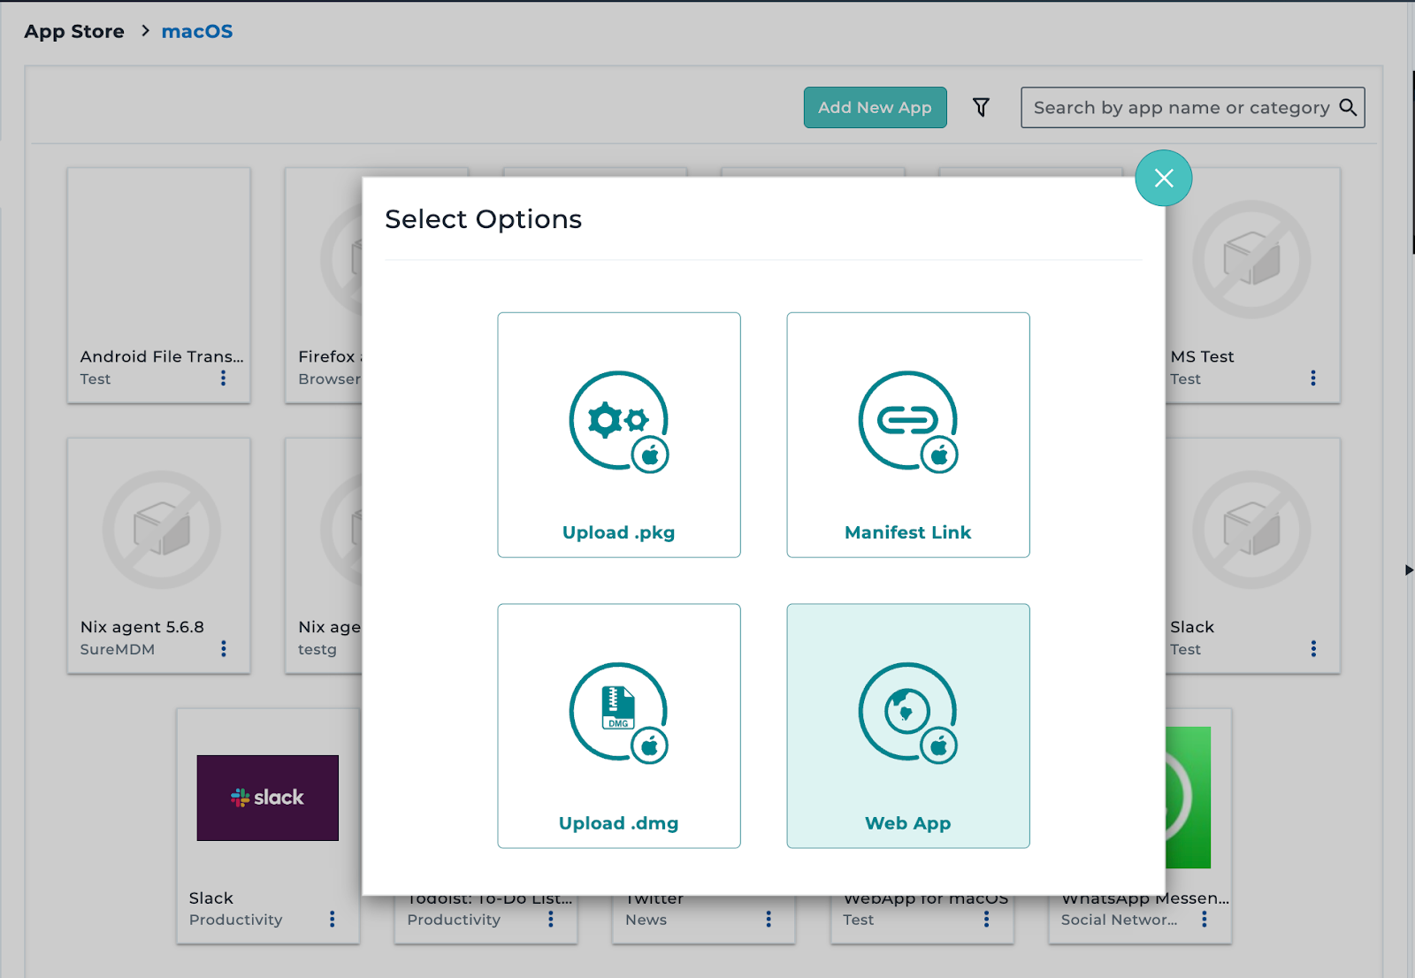
Task: Click the SureMDM category text
Action: pyautogui.click(x=118, y=649)
